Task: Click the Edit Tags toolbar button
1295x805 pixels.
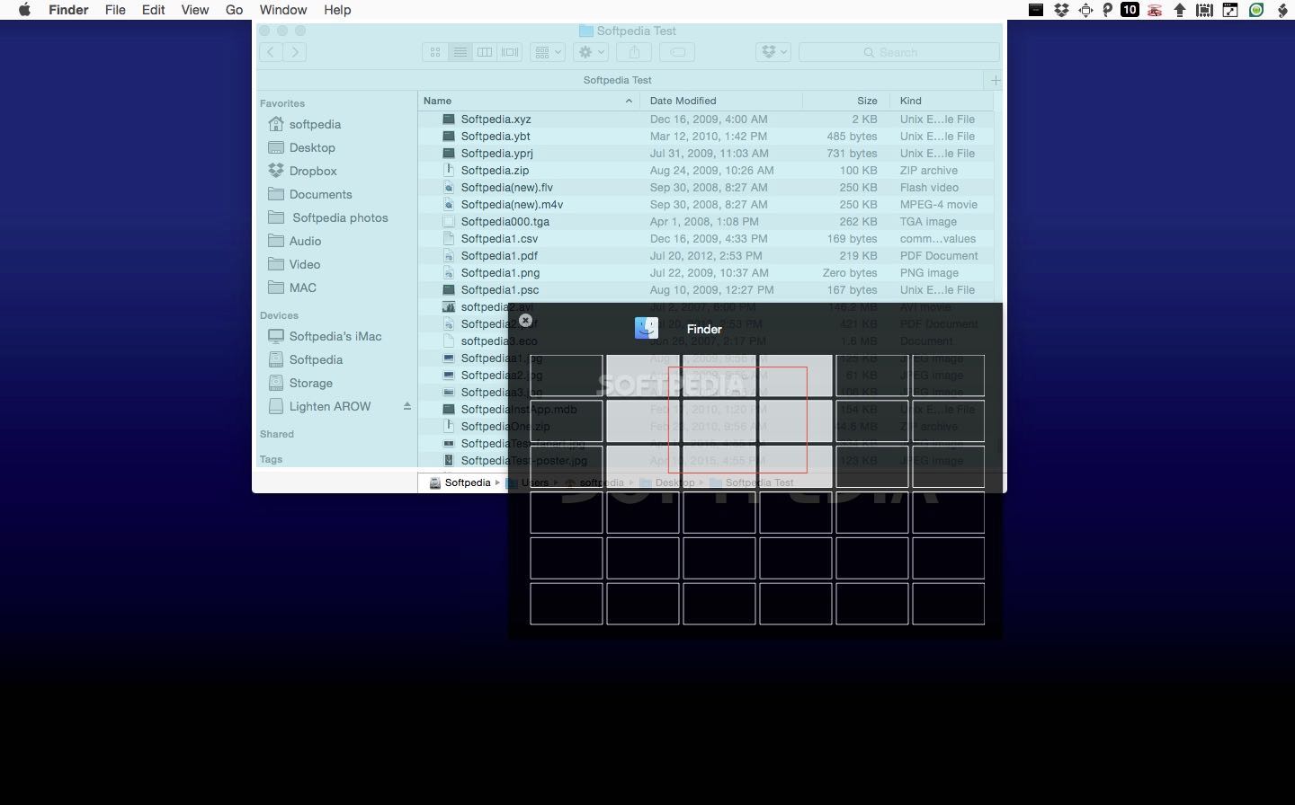Action: coord(677,52)
